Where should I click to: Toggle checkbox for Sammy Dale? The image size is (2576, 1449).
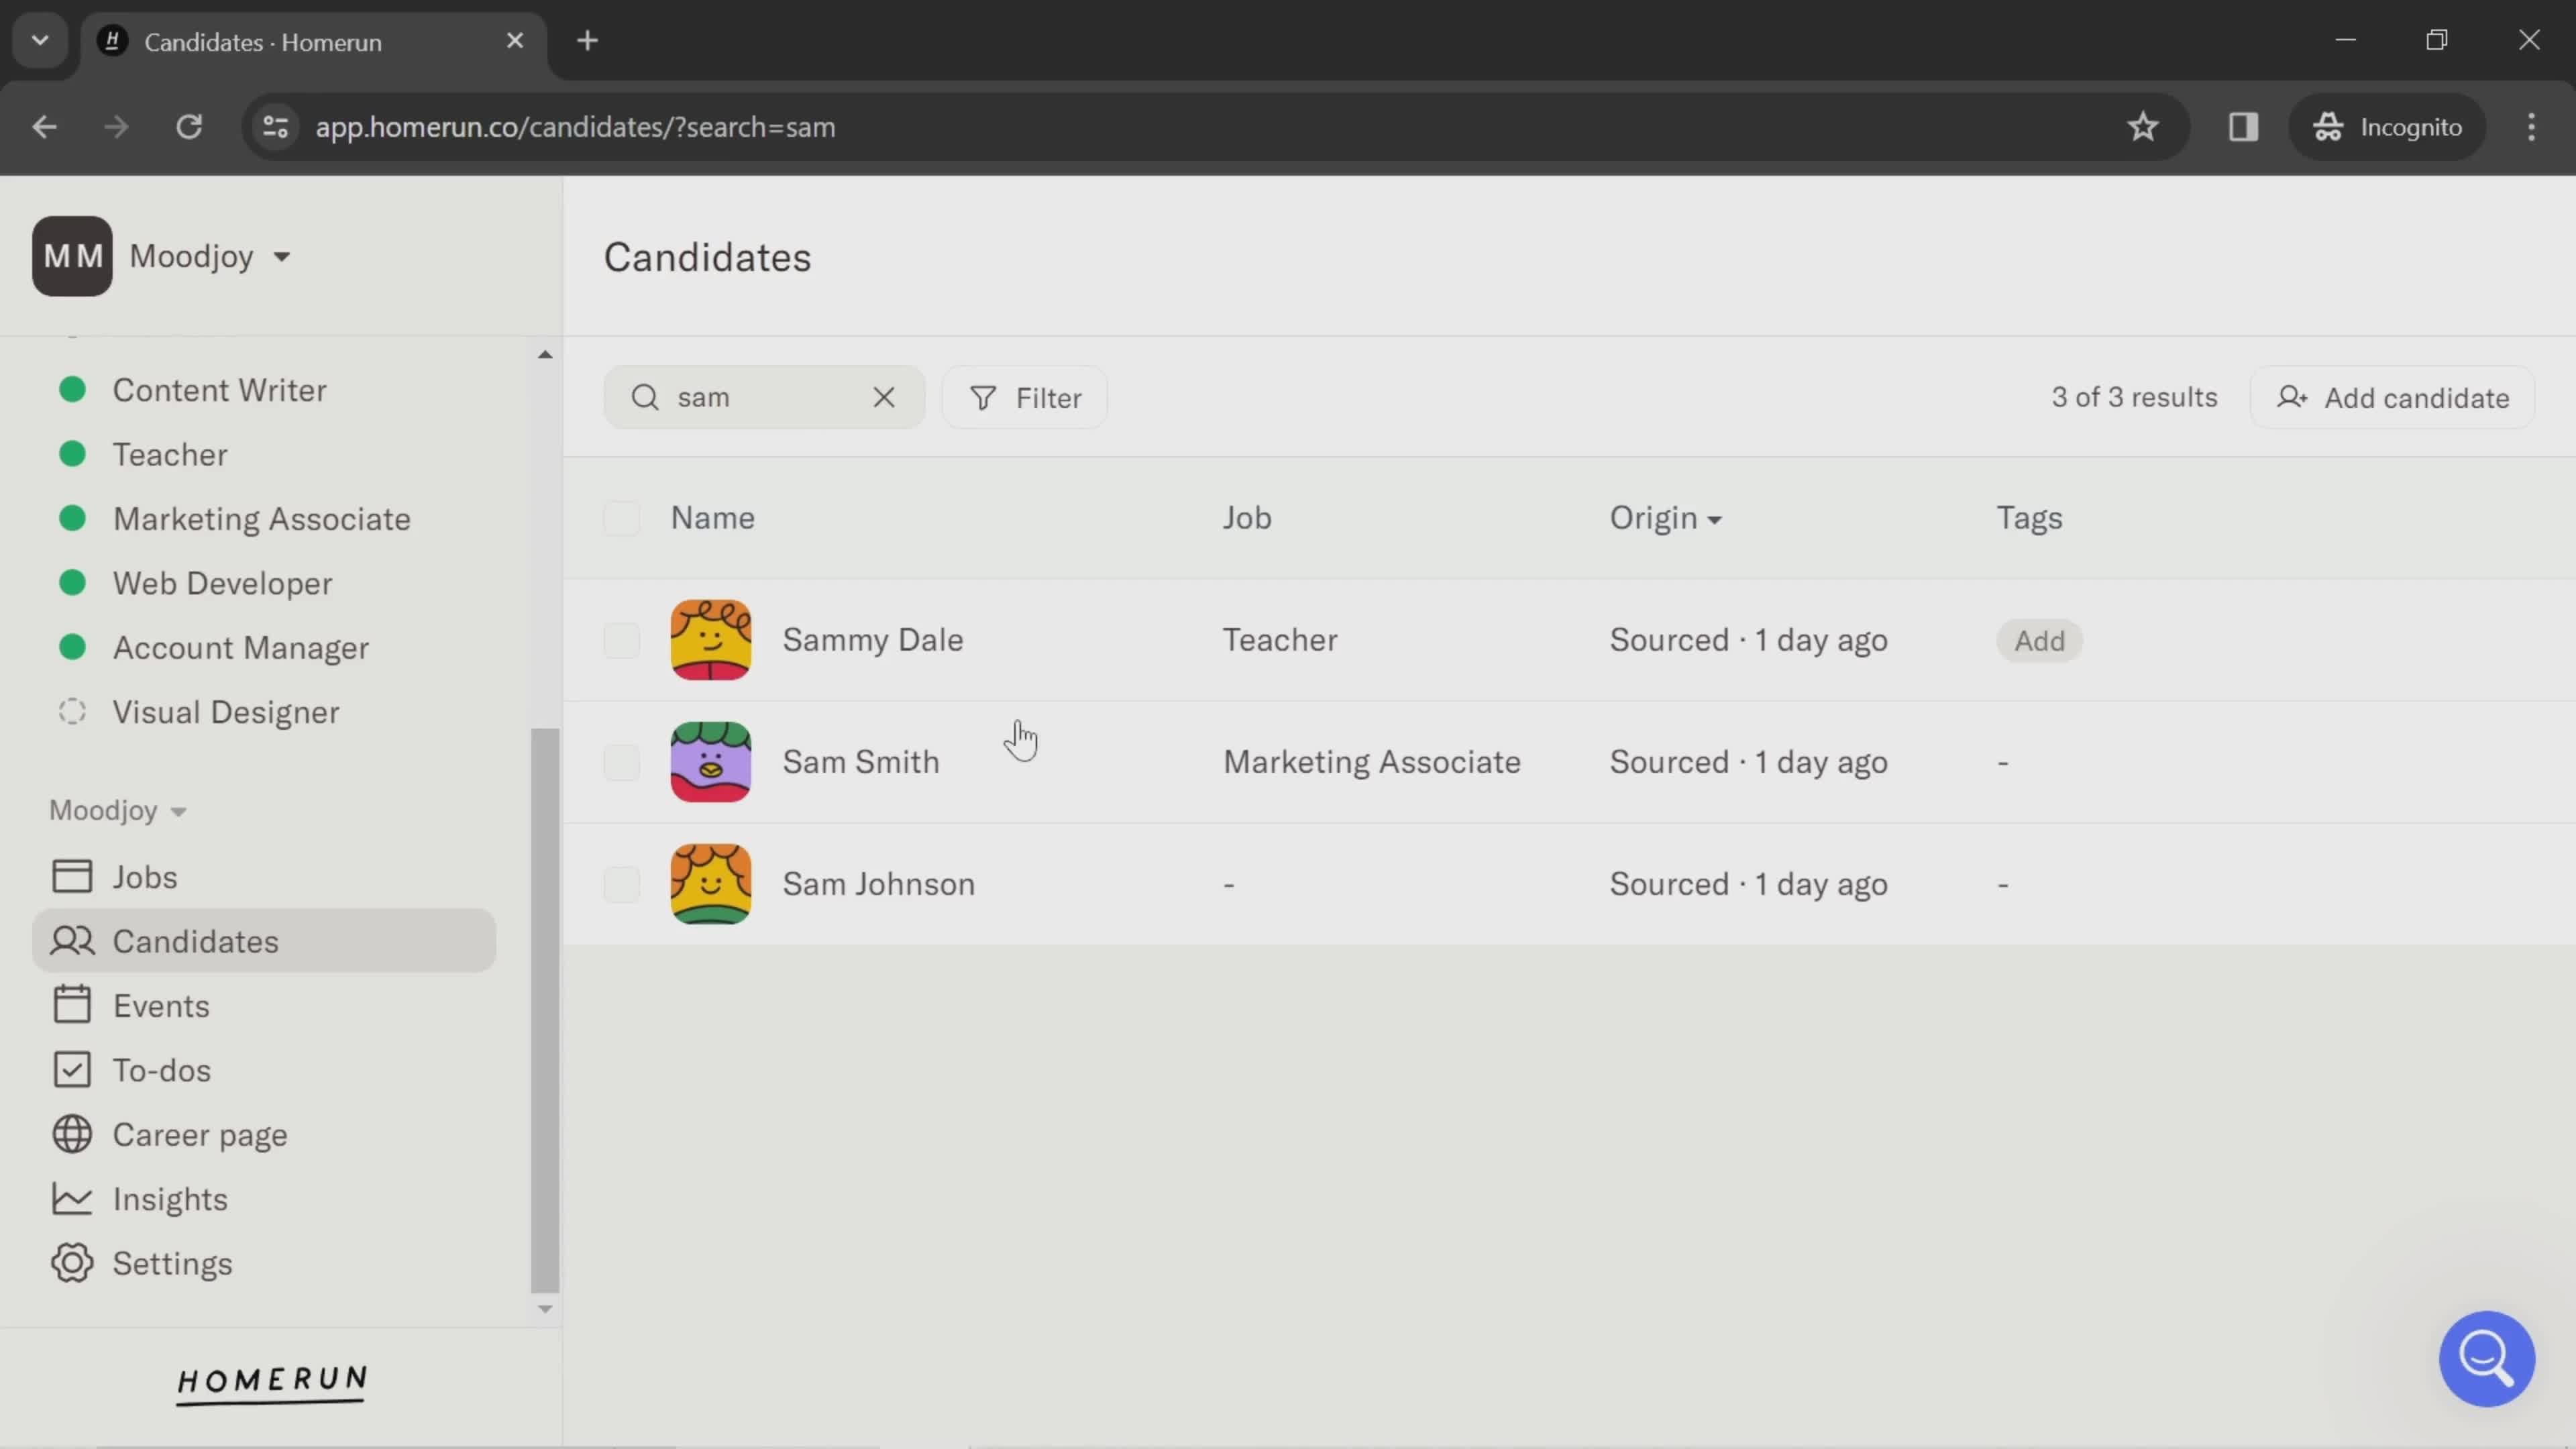pyautogui.click(x=621, y=641)
